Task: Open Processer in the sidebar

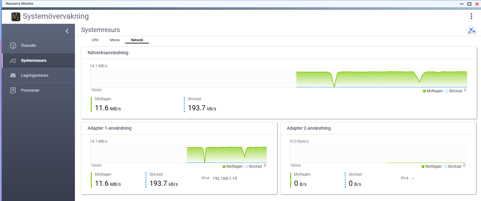Action: coord(30,90)
